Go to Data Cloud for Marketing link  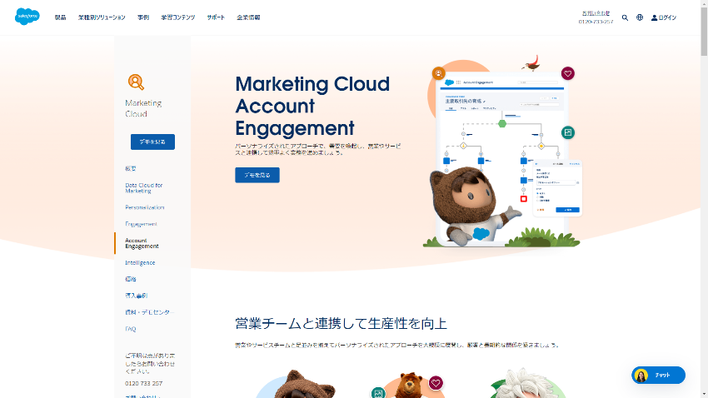(x=143, y=188)
